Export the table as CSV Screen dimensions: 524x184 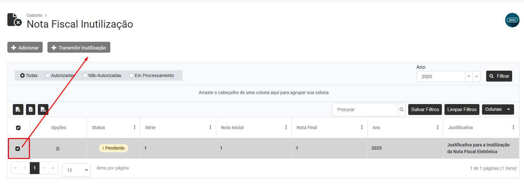(43, 110)
